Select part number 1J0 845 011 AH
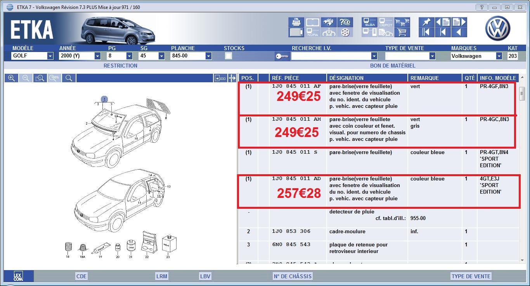The image size is (530, 286). pos(296,119)
